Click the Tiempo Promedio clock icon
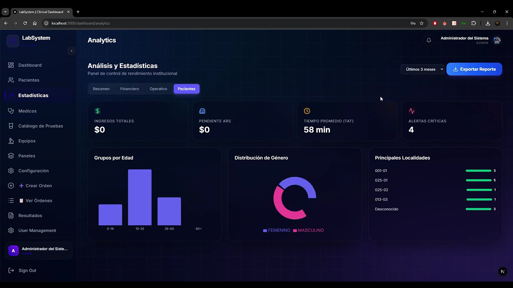 307,111
